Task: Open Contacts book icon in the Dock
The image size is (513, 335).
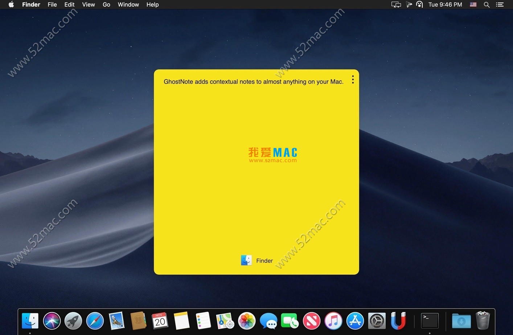Action: coord(138,321)
